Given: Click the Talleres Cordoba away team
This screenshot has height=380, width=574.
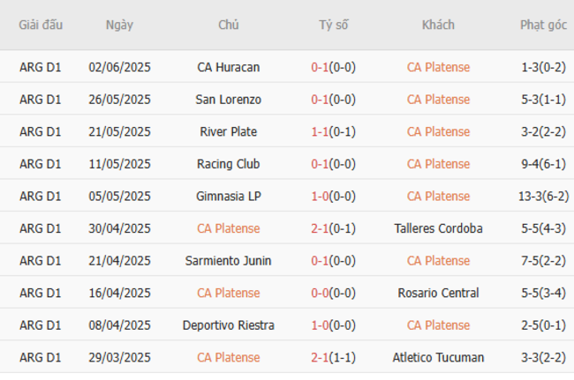Looking at the screenshot, I should (438, 228).
